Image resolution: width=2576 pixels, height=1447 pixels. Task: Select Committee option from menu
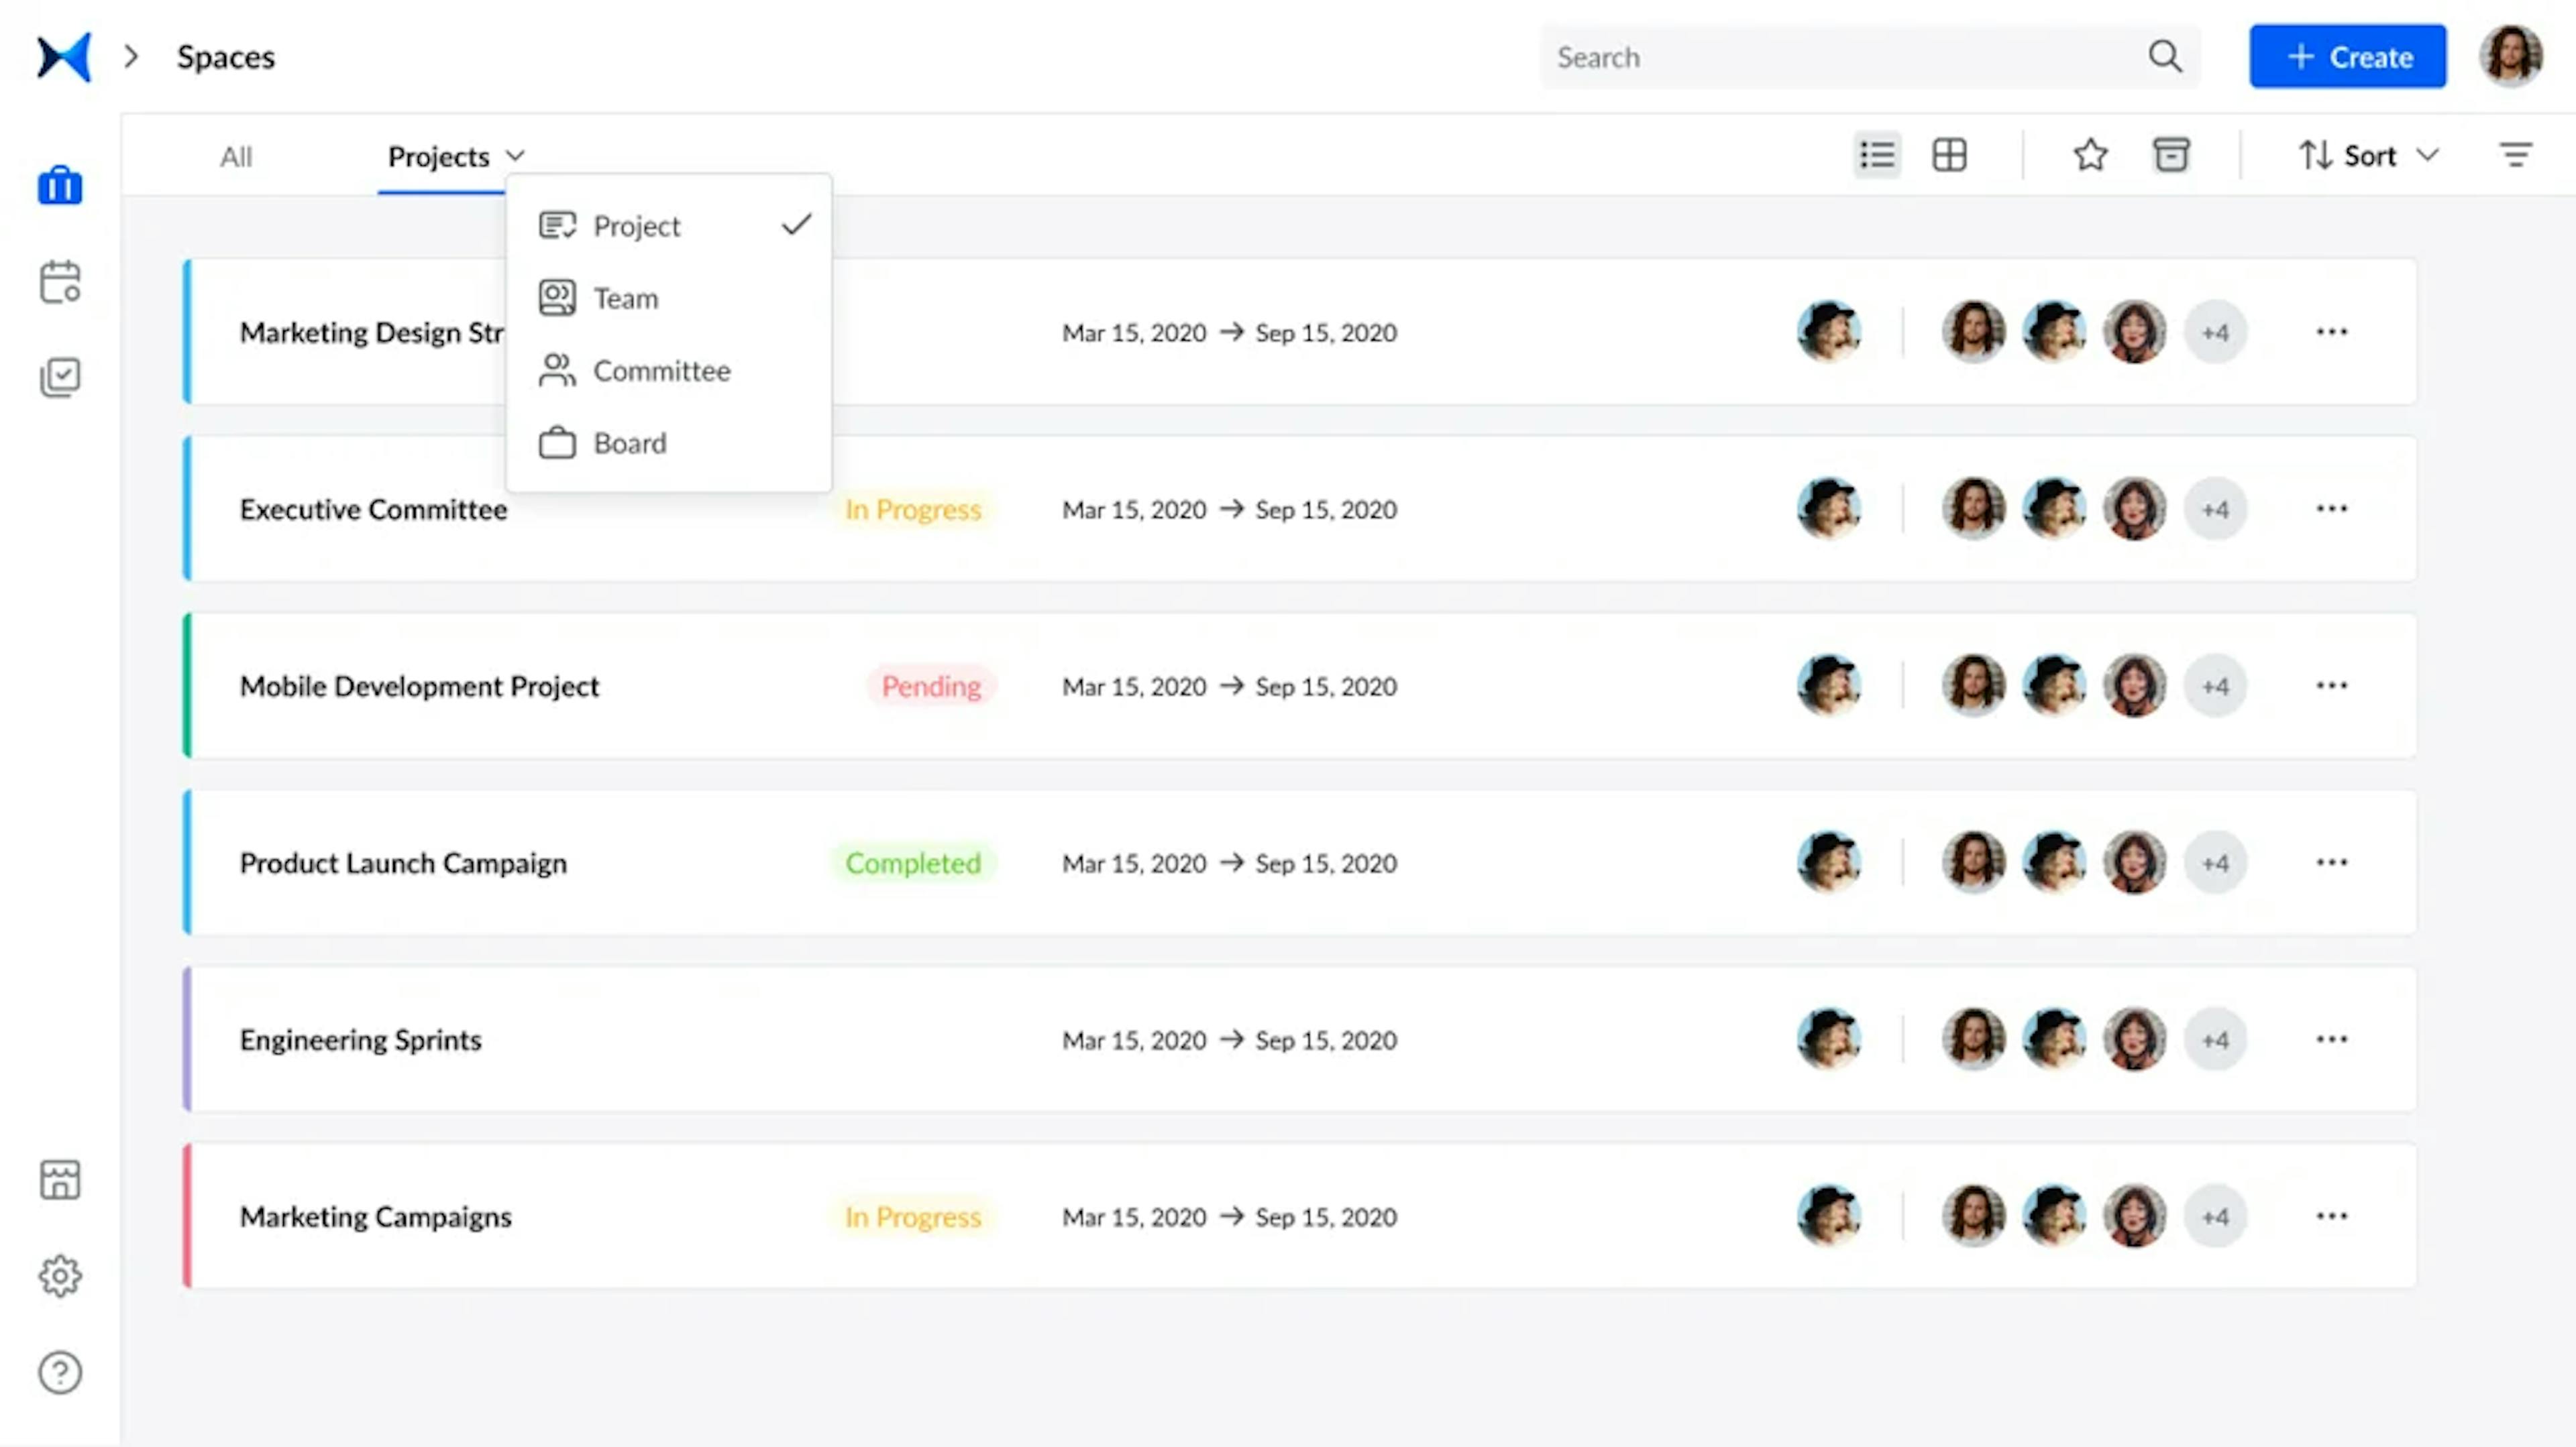(661, 369)
